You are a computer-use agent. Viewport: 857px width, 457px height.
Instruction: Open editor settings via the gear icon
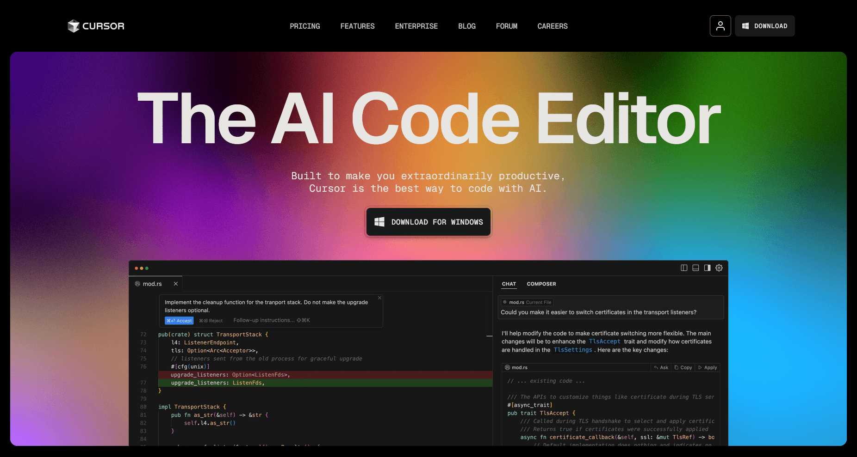[719, 268]
